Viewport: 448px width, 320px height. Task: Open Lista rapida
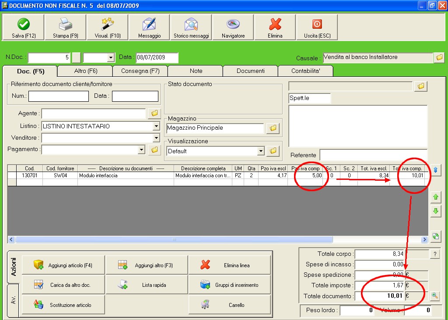pos(147,285)
